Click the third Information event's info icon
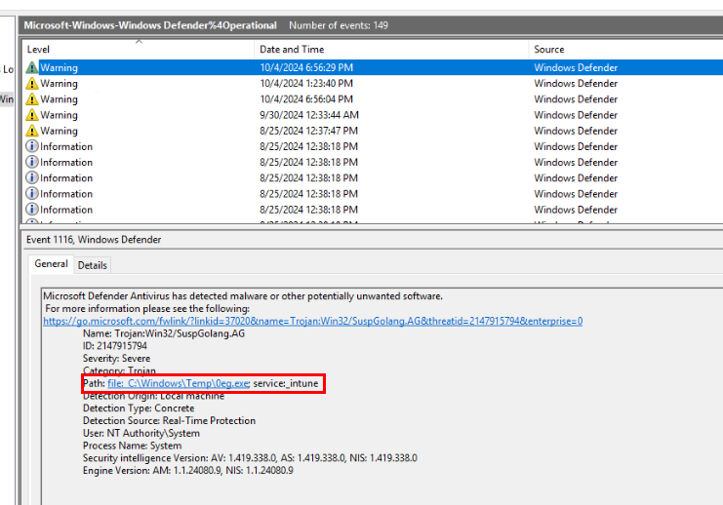This screenshot has width=723, height=505. click(32, 177)
